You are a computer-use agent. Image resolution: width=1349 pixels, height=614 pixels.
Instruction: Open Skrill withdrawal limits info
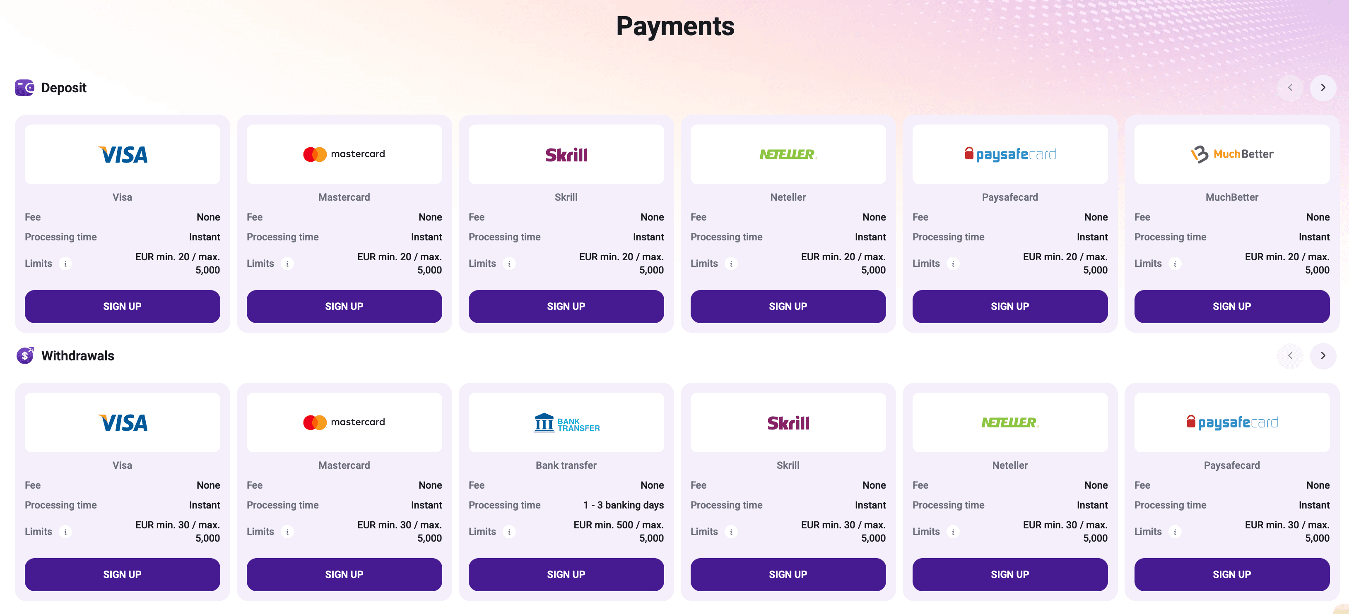[x=731, y=531]
